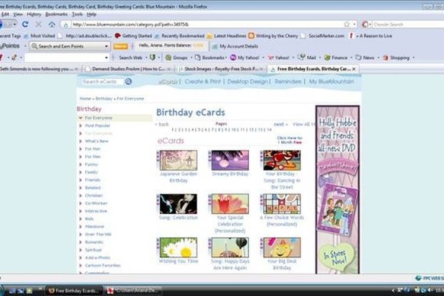Open My Yahoo! toolbar button

coord(245,57)
